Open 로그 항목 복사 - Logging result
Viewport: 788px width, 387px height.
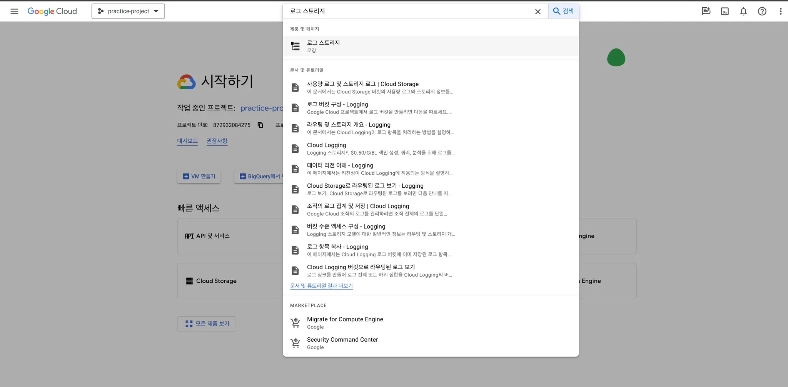coord(431,250)
